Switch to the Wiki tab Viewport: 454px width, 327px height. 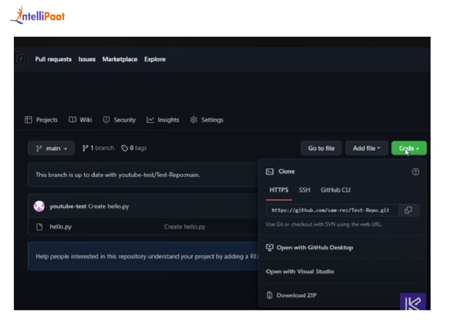pos(80,120)
